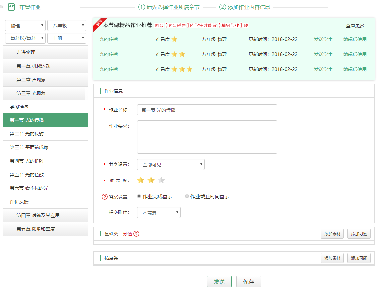Click the 发送 button

[219, 281]
